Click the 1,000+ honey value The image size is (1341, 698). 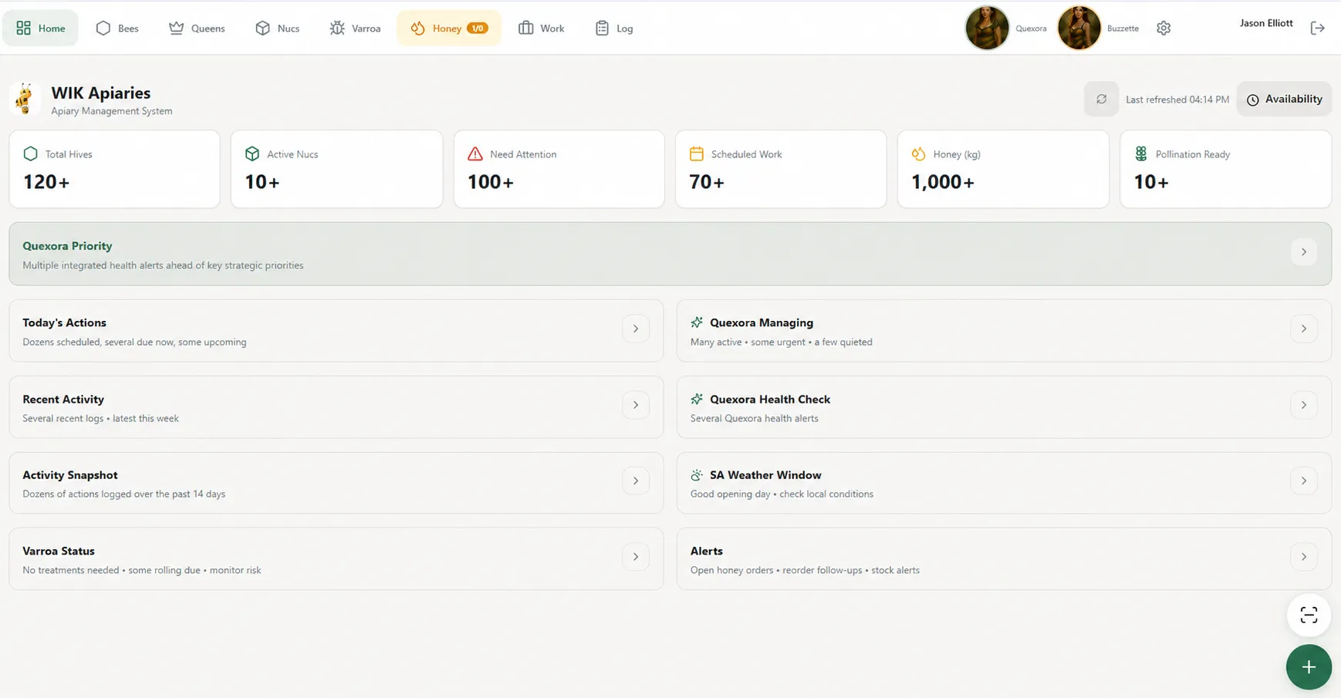pyautogui.click(x=943, y=182)
